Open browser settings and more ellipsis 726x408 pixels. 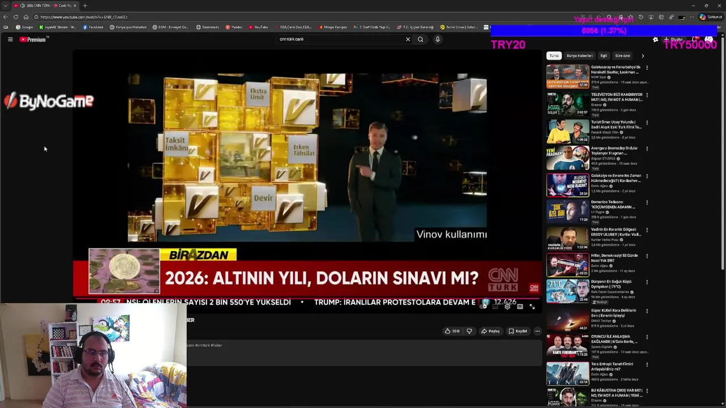(x=691, y=17)
